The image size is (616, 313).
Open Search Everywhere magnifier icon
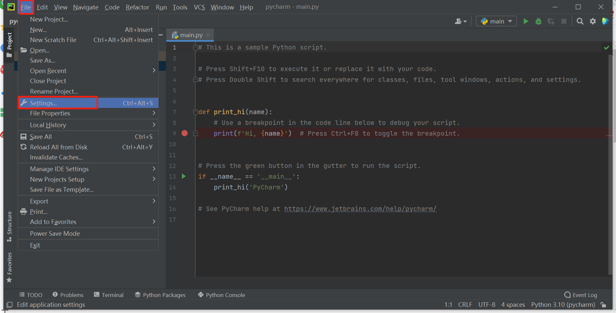click(x=580, y=21)
